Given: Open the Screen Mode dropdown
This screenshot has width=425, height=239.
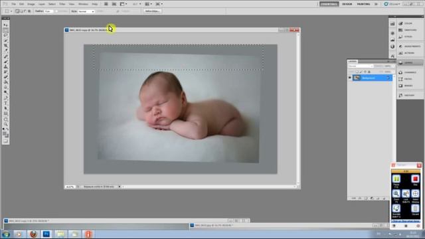Looking at the screenshot, I should pyautogui.click(x=159, y=4).
